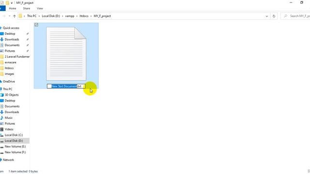Click the New Text Document file thumbnail
The image size is (310, 174).
[x=66, y=54]
